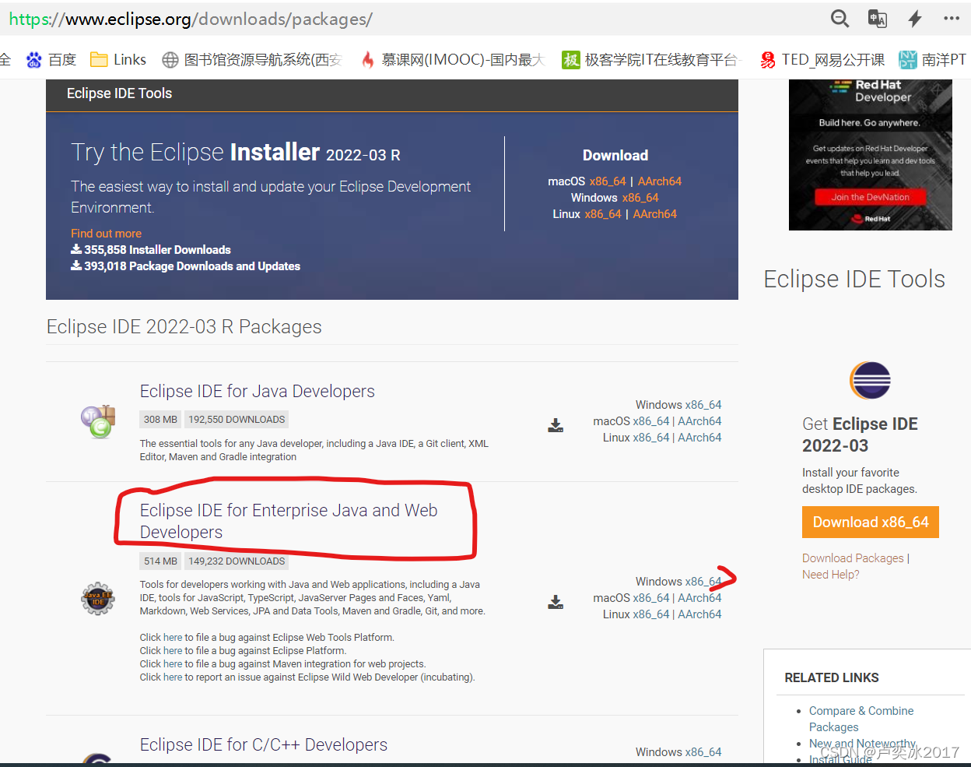Download Installer for Windows x86_64
Image resolution: width=971 pixels, height=767 pixels.
640,198
